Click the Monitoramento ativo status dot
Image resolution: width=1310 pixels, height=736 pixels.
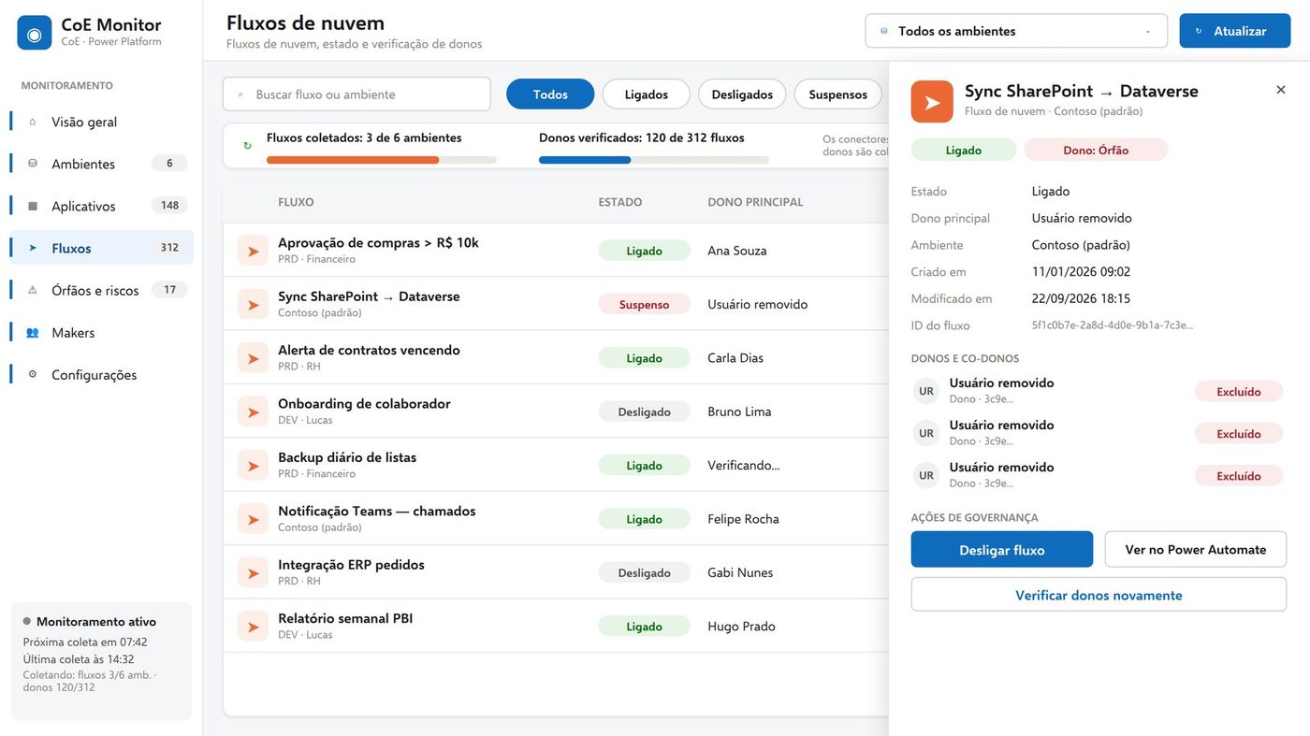click(x=27, y=621)
